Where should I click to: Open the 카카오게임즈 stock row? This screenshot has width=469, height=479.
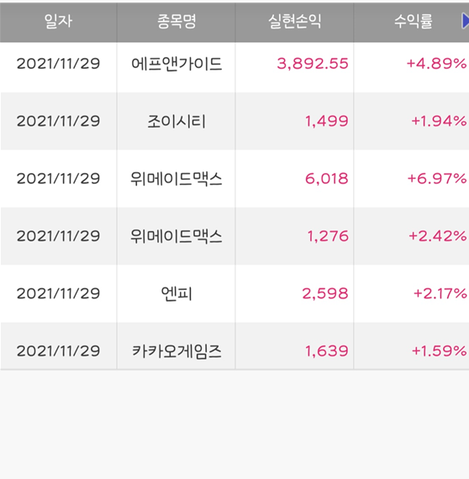pos(234,350)
